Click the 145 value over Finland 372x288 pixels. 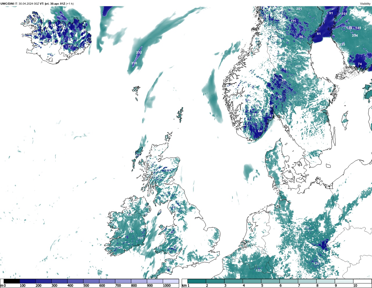click(358, 28)
